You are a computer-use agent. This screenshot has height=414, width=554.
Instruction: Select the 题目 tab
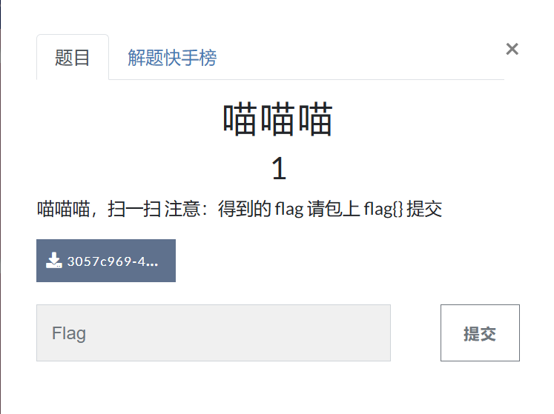(x=73, y=57)
